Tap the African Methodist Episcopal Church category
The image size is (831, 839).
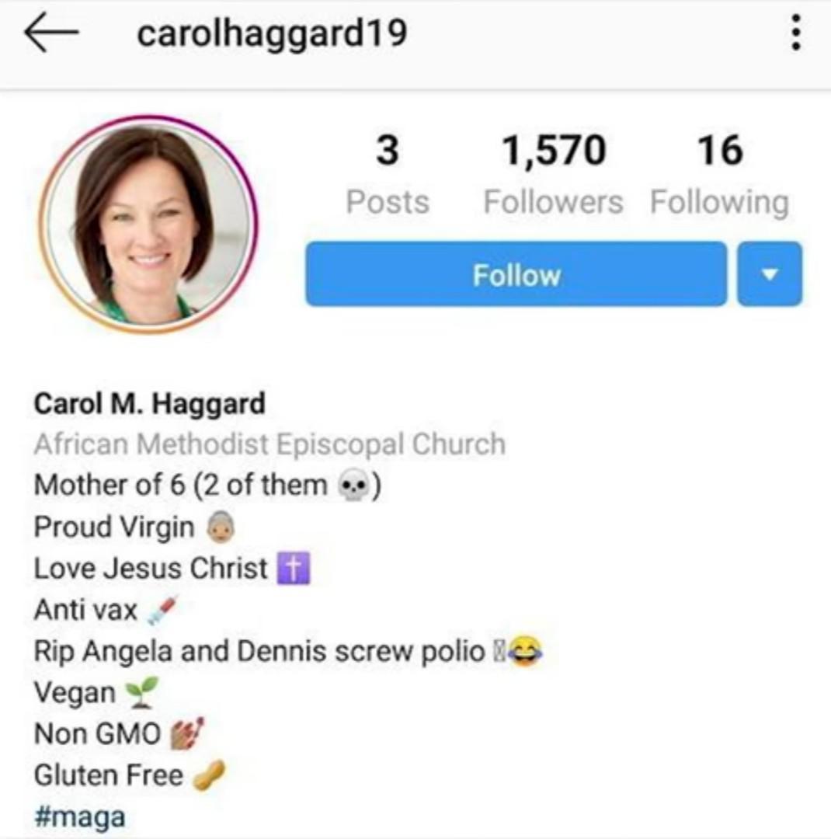[269, 444]
